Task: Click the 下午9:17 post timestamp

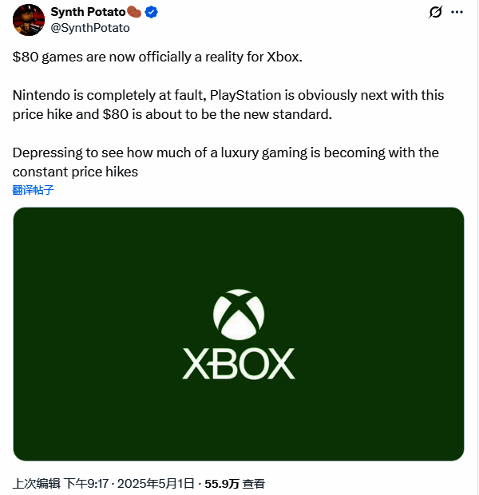Action: click(x=86, y=483)
